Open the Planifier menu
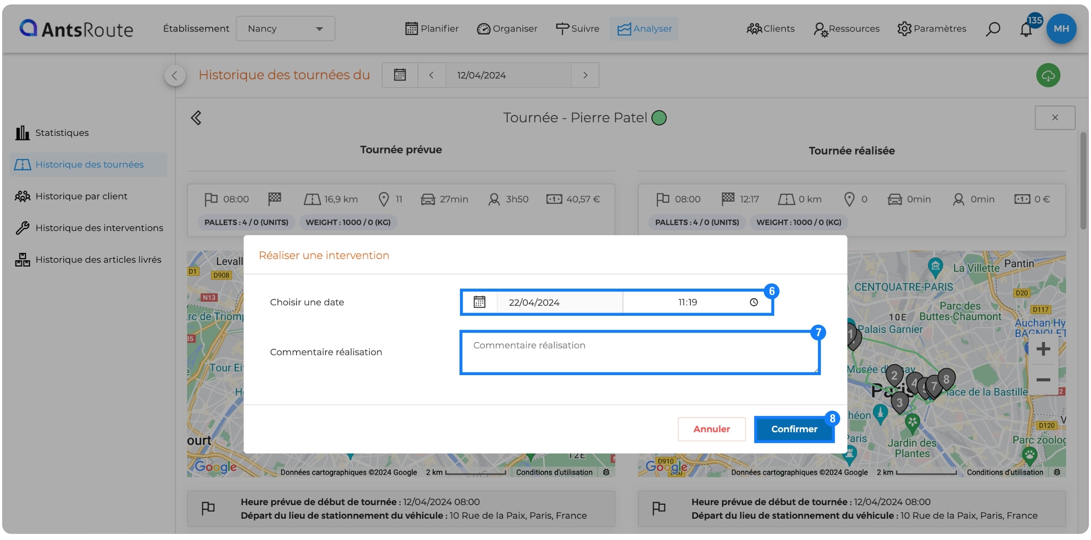 click(431, 29)
